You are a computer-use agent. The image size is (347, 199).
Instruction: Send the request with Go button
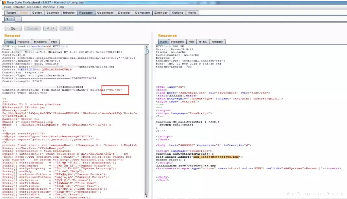(x=13, y=28)
